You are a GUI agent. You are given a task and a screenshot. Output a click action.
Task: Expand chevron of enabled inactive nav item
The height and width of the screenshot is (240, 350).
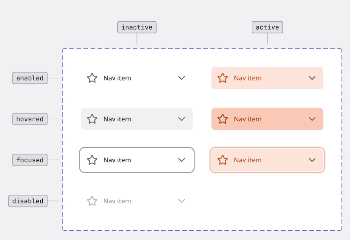[182, 78]
